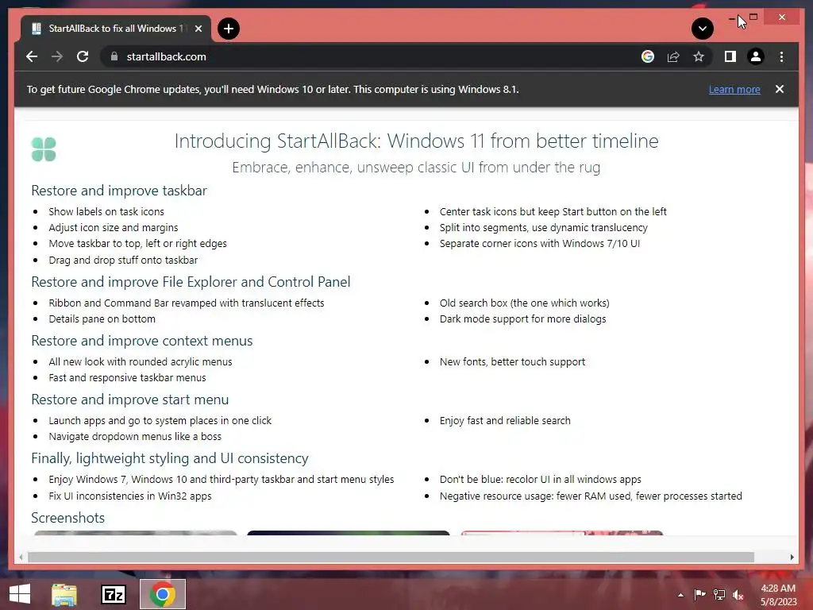The height and width of the screenshot is (610, 813).
Task: Click the second dark screenshot thumbnail
Action: click(349, 533)
